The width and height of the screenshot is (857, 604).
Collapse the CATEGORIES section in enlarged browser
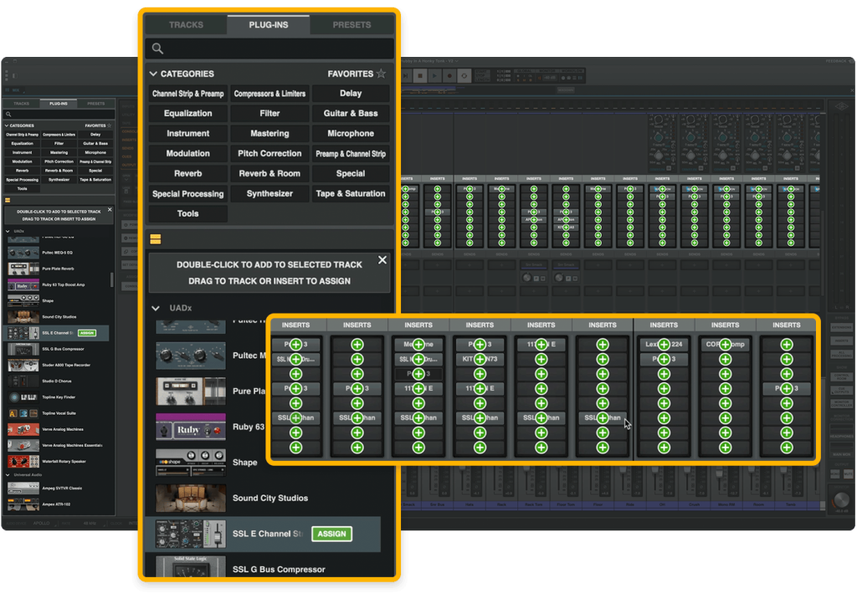click(x=153, y=74)
